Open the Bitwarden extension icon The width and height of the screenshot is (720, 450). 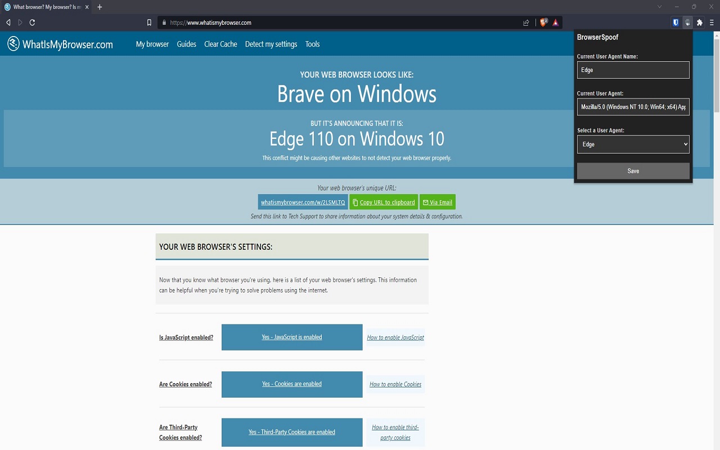pos(676,22)
